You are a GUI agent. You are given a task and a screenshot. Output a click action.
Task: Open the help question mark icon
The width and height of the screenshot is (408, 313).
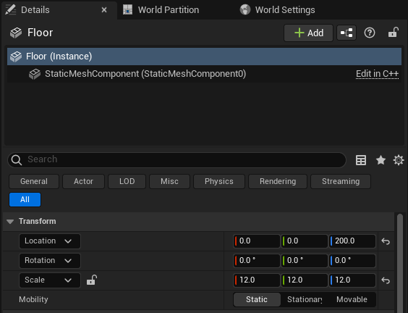[370, 33]
